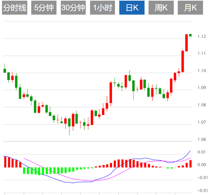Click the 1.08 price axis label
The width and height of the screenshot is (212, 195).
click(202, 105)
